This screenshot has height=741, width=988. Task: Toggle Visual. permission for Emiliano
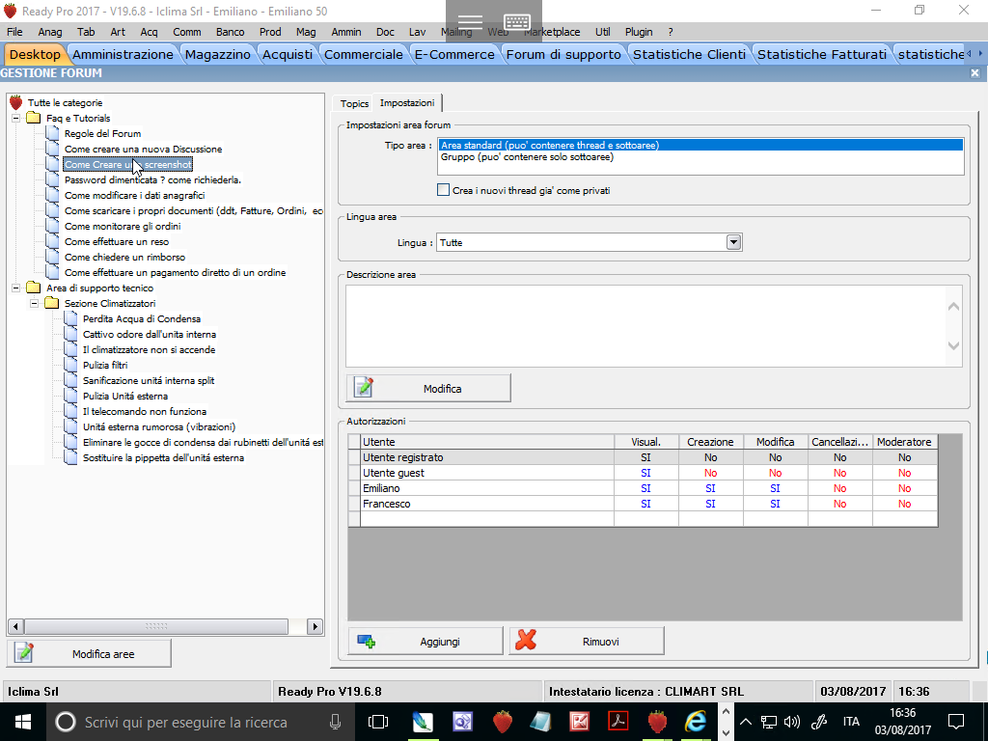645,488
